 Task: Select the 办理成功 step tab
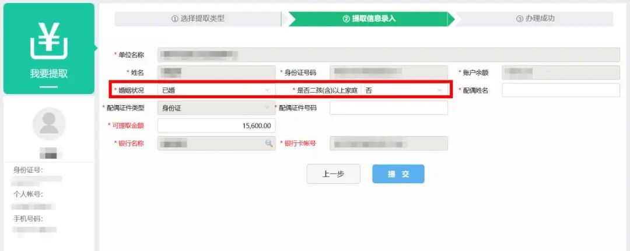[535, 19]
